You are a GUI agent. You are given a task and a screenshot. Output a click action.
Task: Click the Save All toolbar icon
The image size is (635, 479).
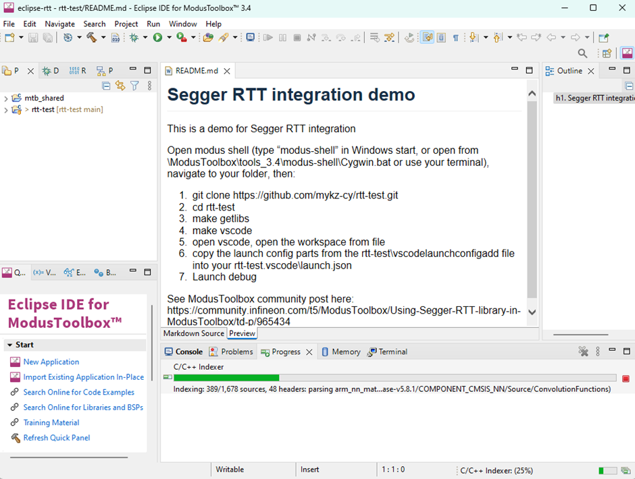48,37
